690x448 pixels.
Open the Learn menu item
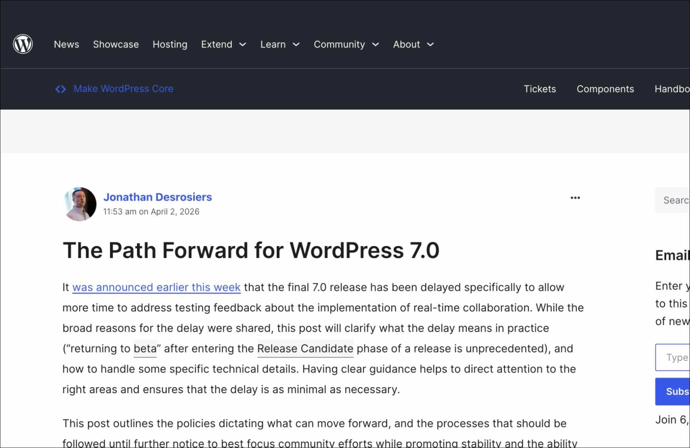[273, 44]
